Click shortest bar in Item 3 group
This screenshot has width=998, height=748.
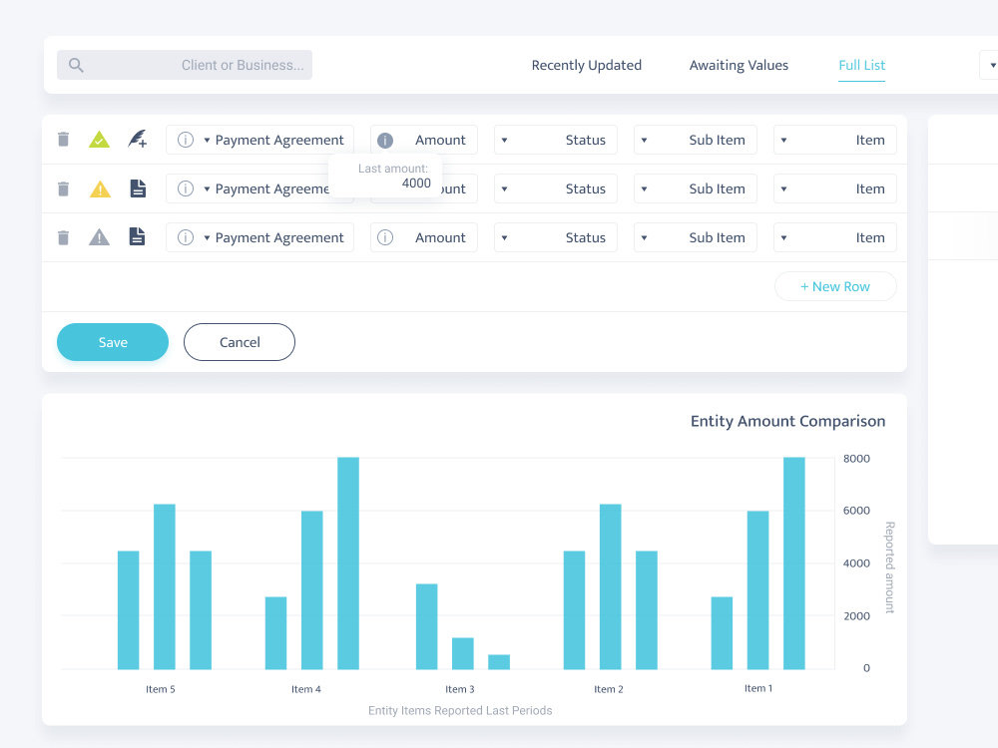[x=499, y=661]
